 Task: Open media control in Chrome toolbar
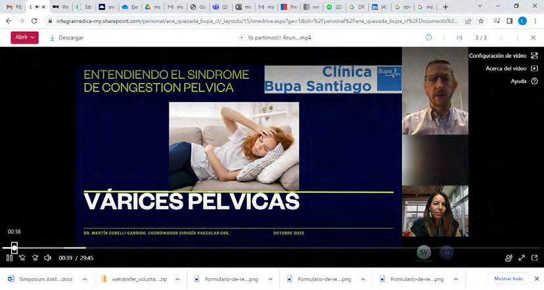(x=497, y=21)
